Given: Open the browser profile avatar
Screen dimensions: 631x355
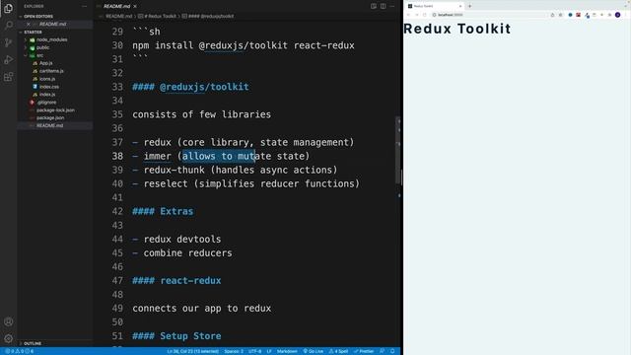Looking at the screenshot, I should point(618,15).
